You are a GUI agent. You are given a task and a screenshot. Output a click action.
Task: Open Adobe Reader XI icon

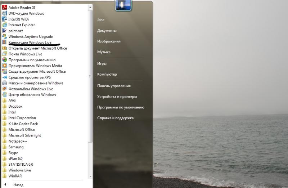pos(4,7)
